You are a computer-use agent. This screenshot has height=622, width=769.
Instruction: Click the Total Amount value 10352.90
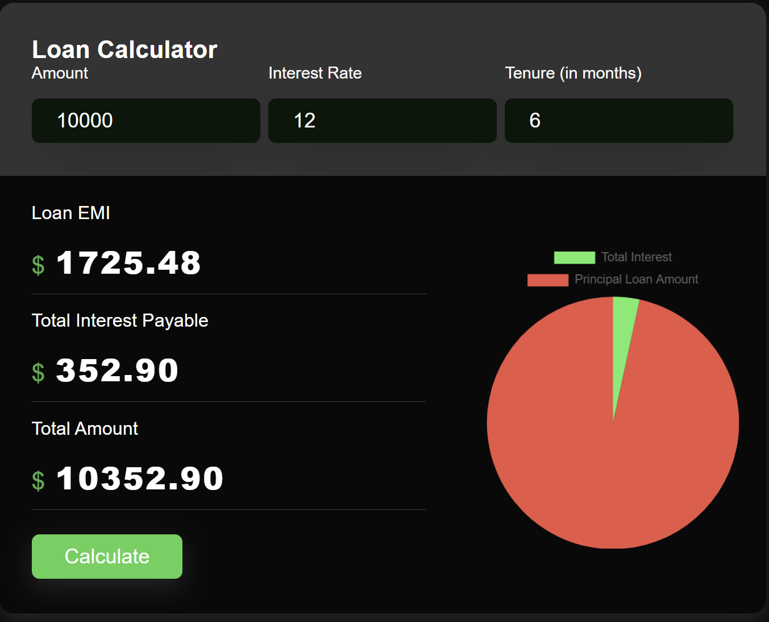(x=140, y=479)
